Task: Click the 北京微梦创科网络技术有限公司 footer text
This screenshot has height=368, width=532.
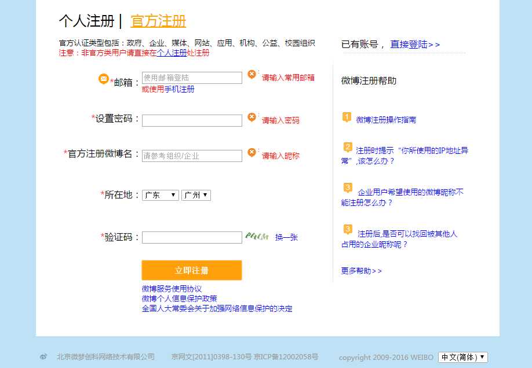Action: [x=105, y=356]
